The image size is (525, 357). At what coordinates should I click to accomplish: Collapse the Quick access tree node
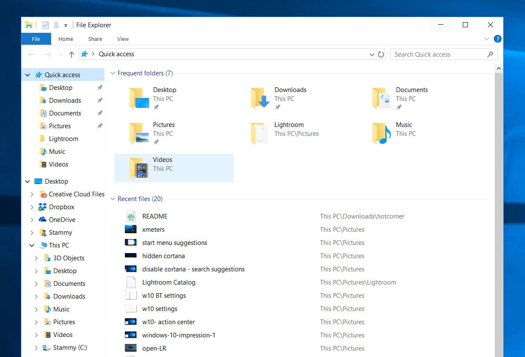coord(28,75)
